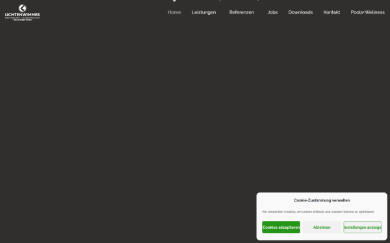This screenshot has width=390, height=243.
Task: Open the Leistungen menu
Action: click(203, 12)
